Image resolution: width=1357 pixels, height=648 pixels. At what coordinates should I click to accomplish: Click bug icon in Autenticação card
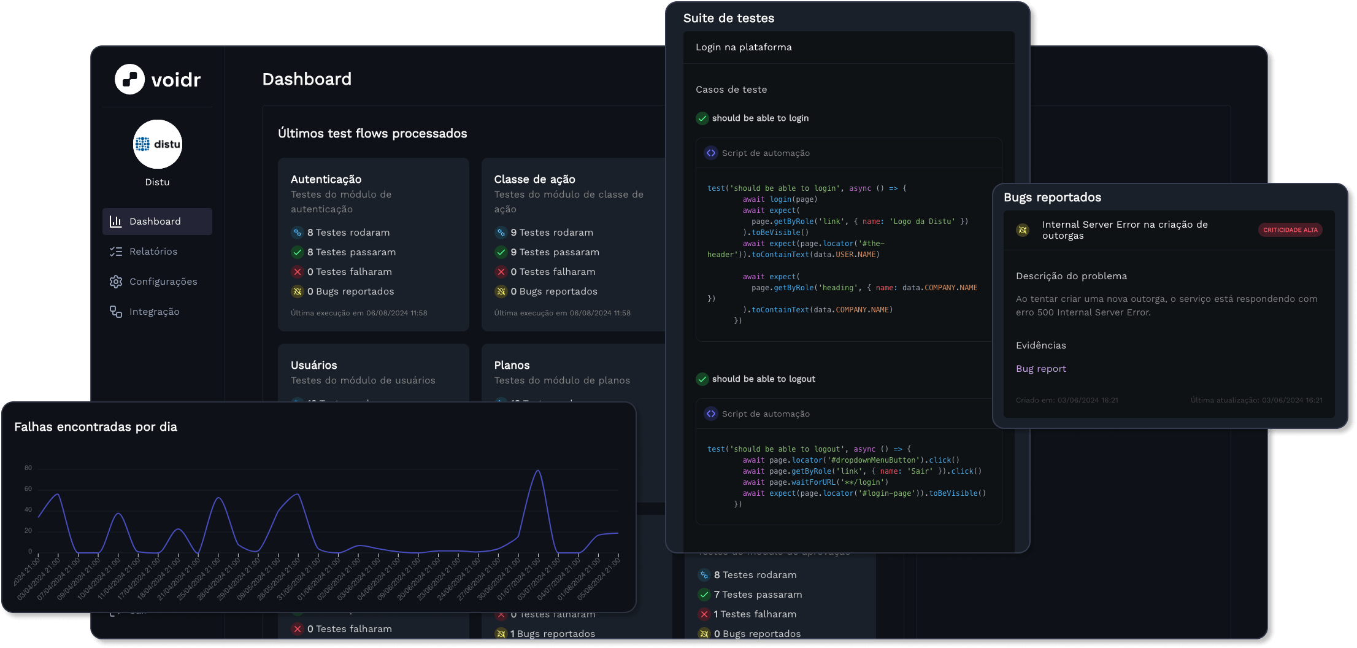point(298,291)
